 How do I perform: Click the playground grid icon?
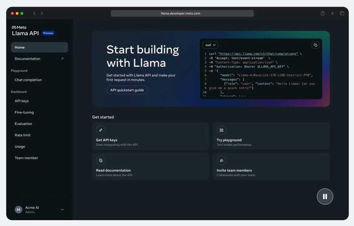point(222,130)
